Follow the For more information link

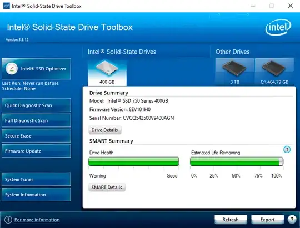[x=37, y=220]
